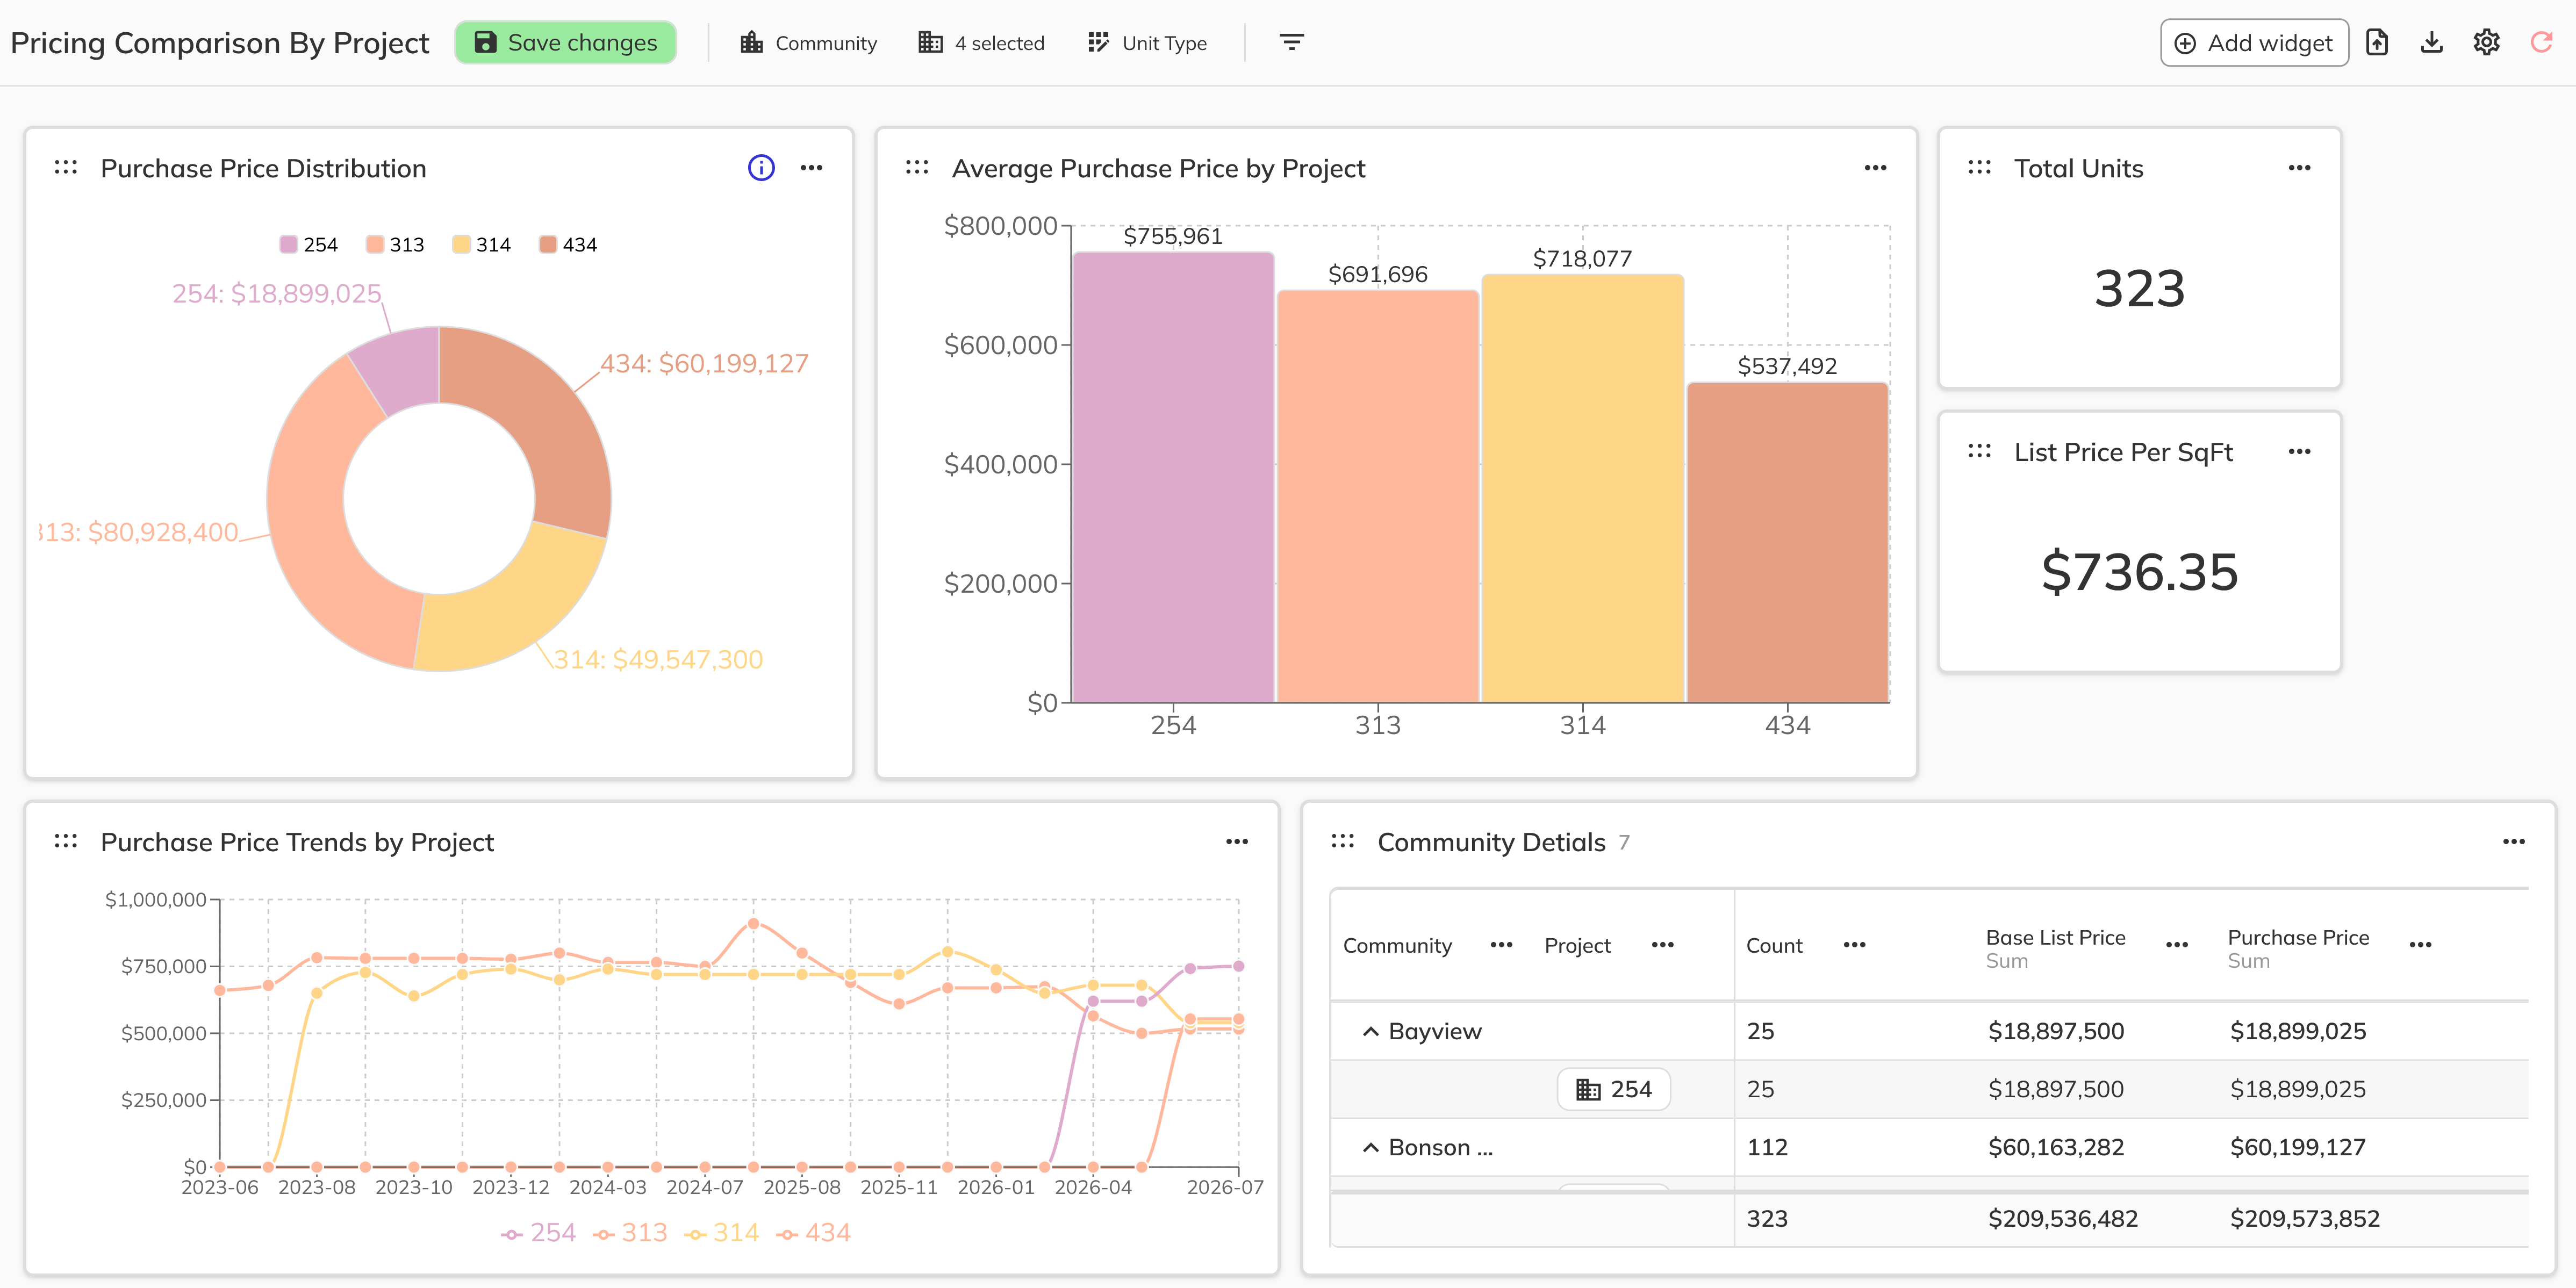Click the filter lines icon in toolbar
The width and height of the screenshot is (2576, 1288).
point(1291,42)
